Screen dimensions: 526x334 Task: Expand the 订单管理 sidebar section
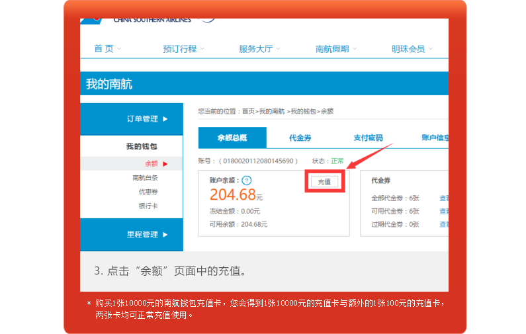[147, 119]
